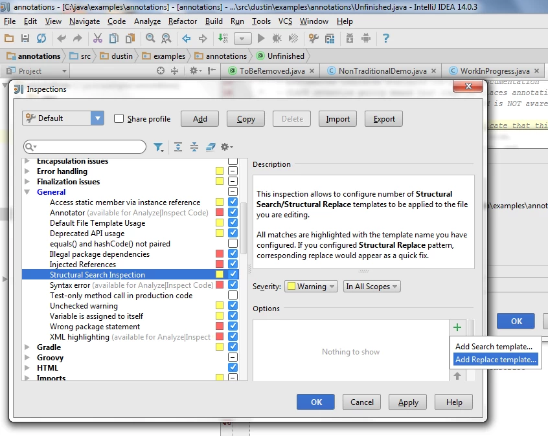Viewport: 548px width, 436px height.
Task: Enable equals() and hashCode() not paired checkbox
Action: point(233,243)
